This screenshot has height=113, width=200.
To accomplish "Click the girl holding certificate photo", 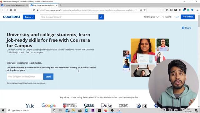I will tap(143, 51).
